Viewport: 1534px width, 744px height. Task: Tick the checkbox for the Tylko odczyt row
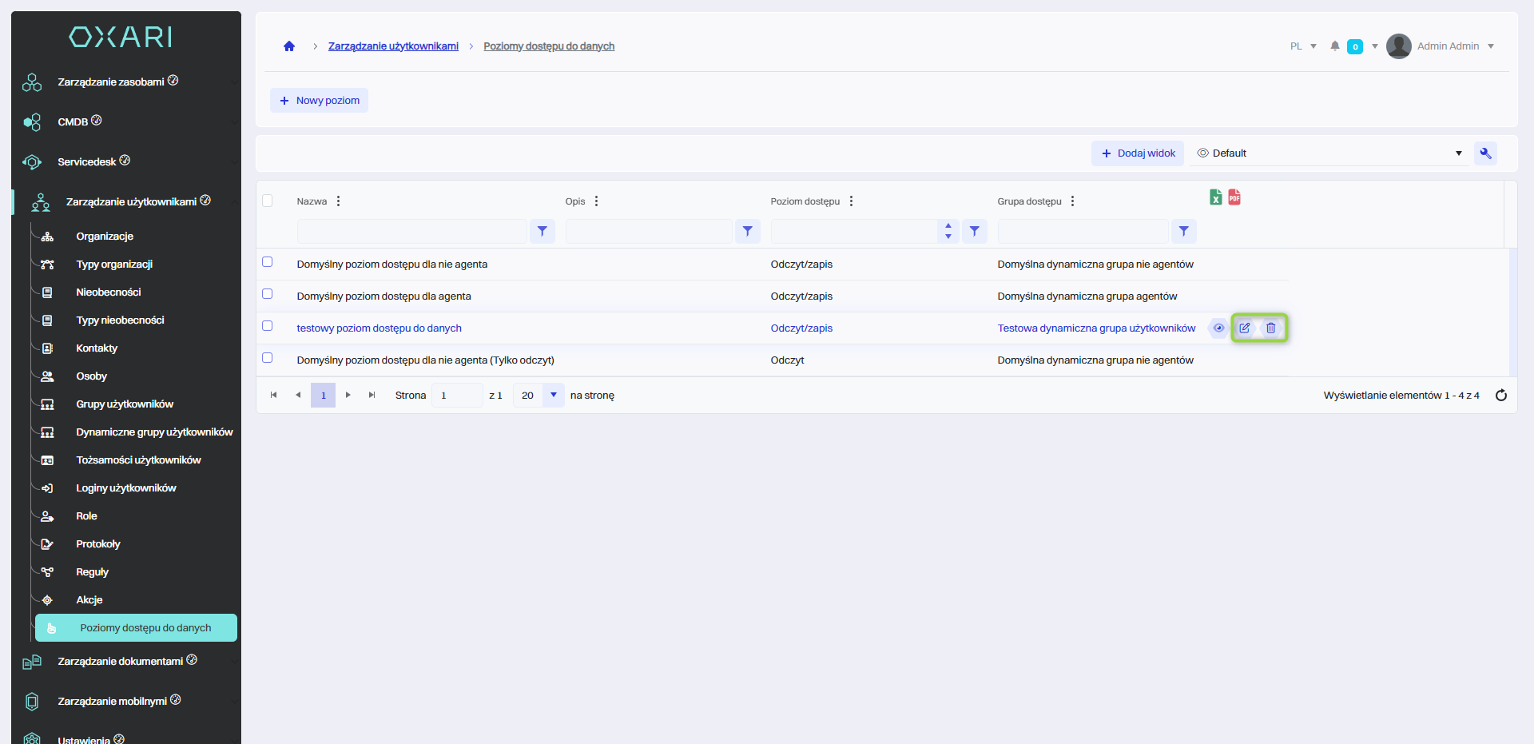pyautogui.click(x=268, y=358)
